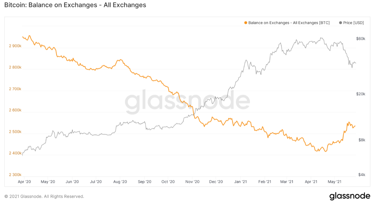Click the chart title Bitcoin: Balance on Exchanges

(x=75, y=5)
